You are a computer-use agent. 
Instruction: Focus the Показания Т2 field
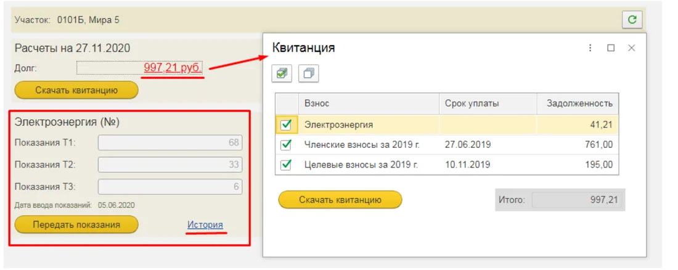[170, 165]
